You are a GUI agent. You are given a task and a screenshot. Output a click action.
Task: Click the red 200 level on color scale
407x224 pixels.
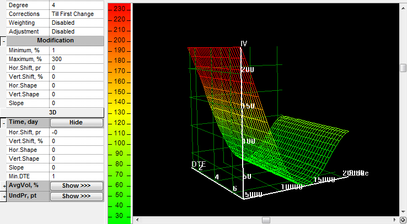[120, 40]
